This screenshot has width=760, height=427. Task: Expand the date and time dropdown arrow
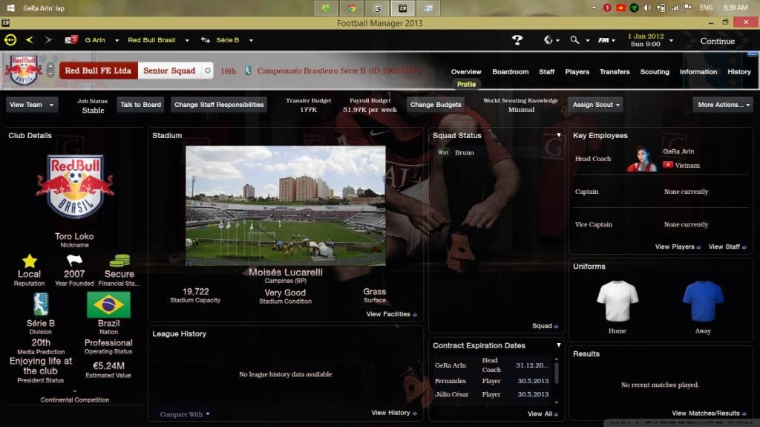coord(671,41)
